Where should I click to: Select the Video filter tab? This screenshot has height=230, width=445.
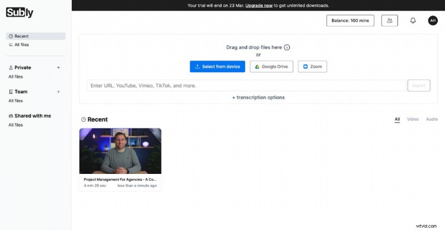tap(413, 119)
